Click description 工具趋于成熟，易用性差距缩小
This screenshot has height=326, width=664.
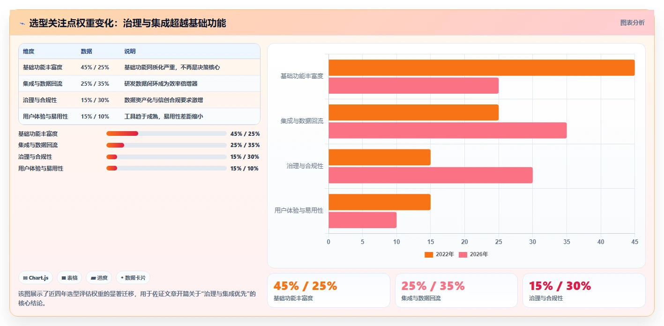click(164, 116)
